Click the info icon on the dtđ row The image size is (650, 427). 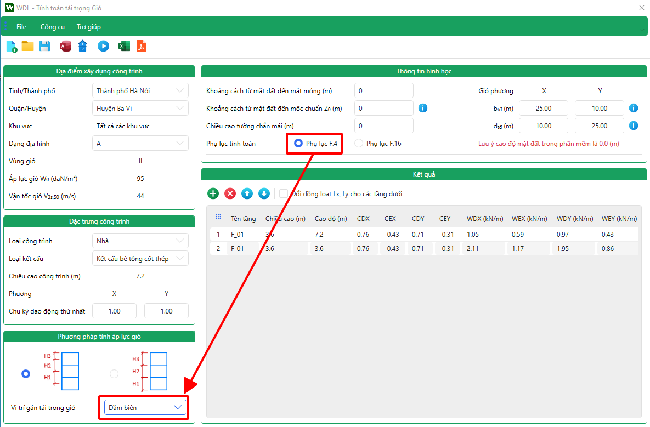pyautogui.click(x=634, y=126)
